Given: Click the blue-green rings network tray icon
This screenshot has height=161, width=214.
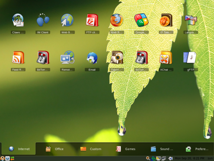Looking at the screenshot, I should 153,158.
